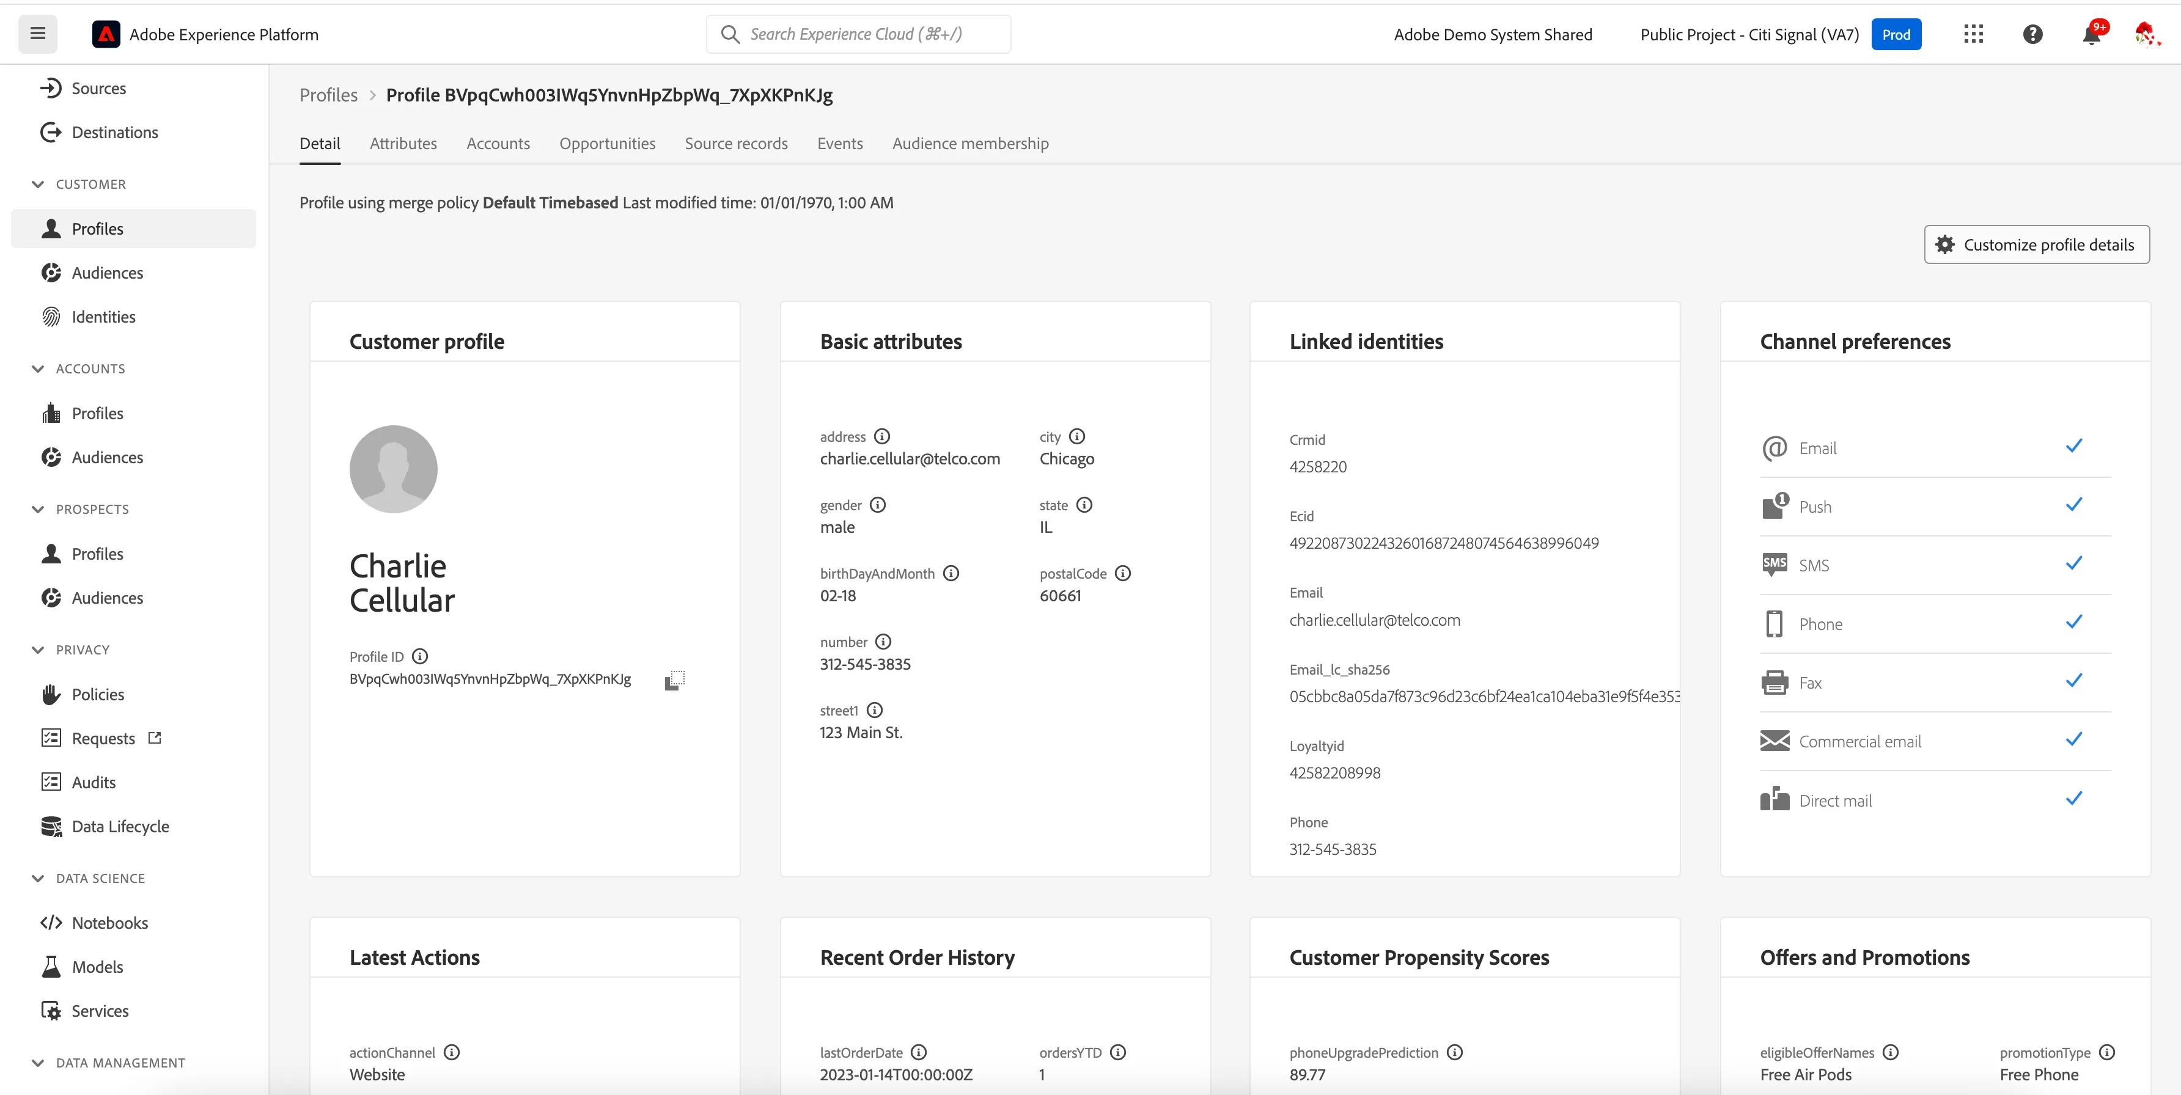The height and width of the screenshot is (1095, 2181).
Task: Switch to the Source records tab
Action: click(x=736, y=144)
